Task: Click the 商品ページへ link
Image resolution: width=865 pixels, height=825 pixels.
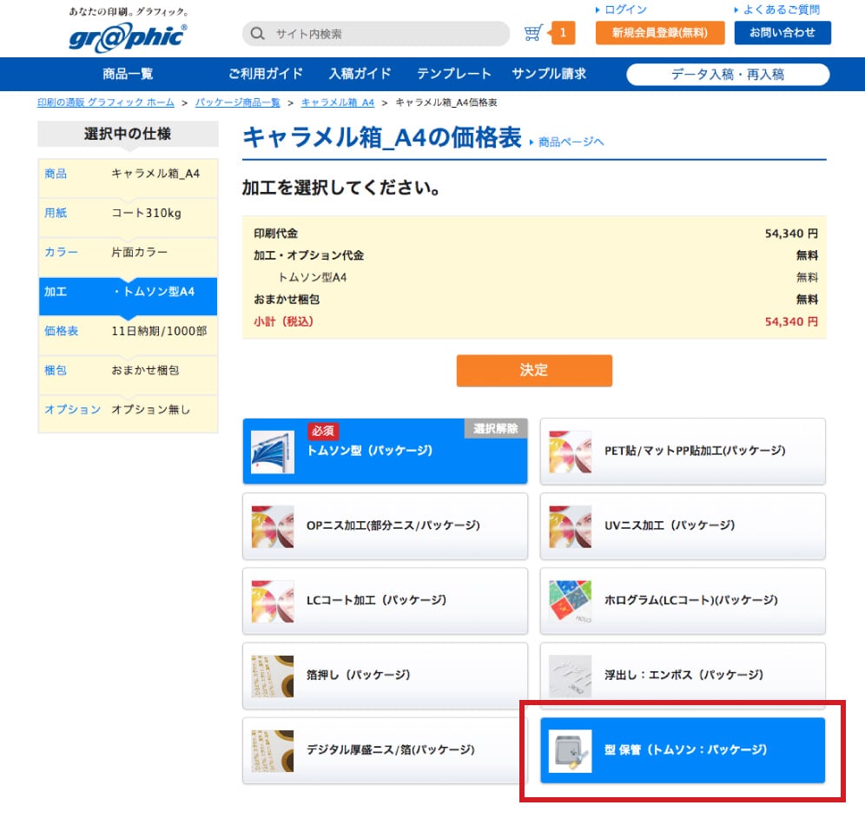Action: [x=570, y=142]
